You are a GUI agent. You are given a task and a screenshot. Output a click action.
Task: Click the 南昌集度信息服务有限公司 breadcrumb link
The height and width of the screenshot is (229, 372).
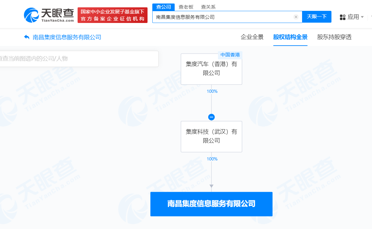tap(67, 37)
